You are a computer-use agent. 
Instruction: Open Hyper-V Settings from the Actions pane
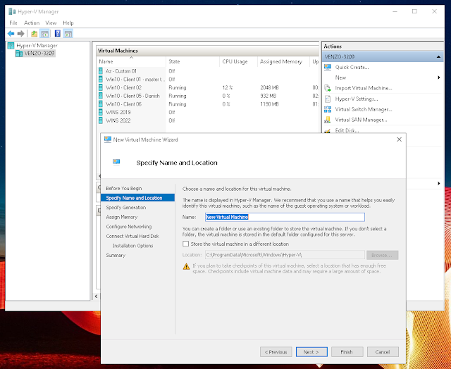(328, 99)
